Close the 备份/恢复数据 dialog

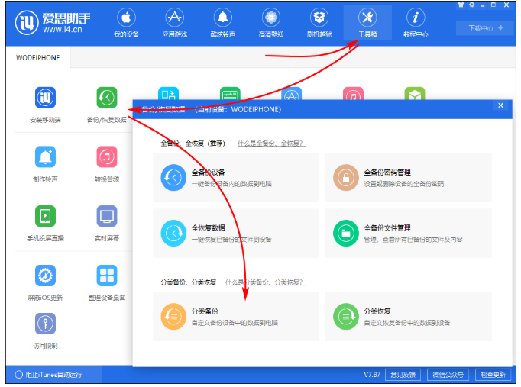click(500, 105)
